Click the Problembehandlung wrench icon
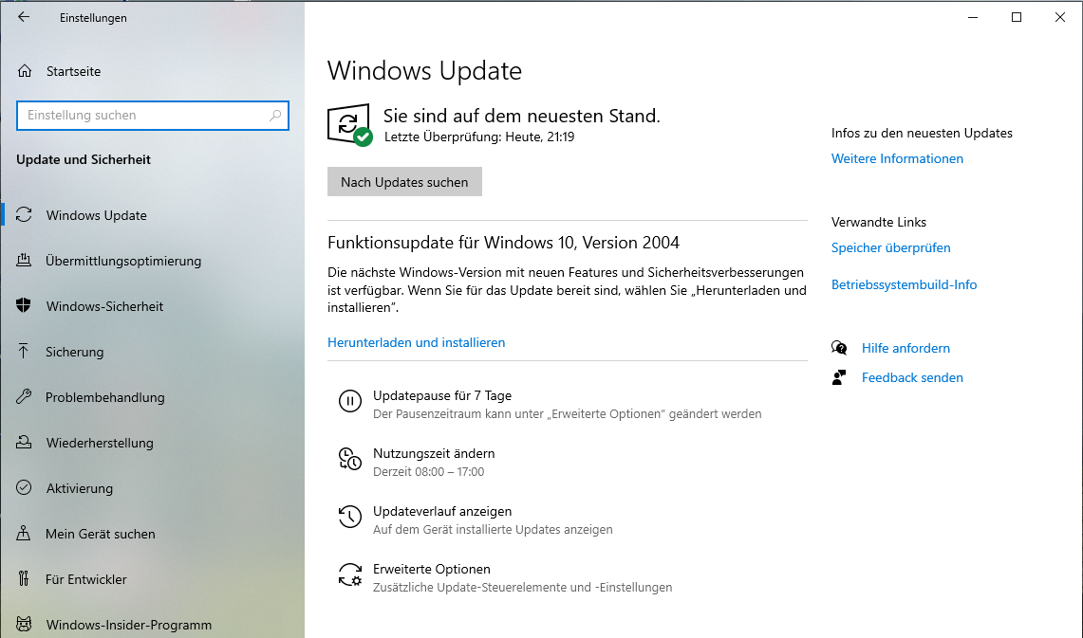Viewport: 1083px width, 638px height. (24, 396)
